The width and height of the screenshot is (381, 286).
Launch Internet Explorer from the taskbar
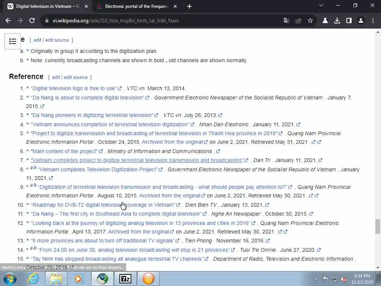click(33, 279)
